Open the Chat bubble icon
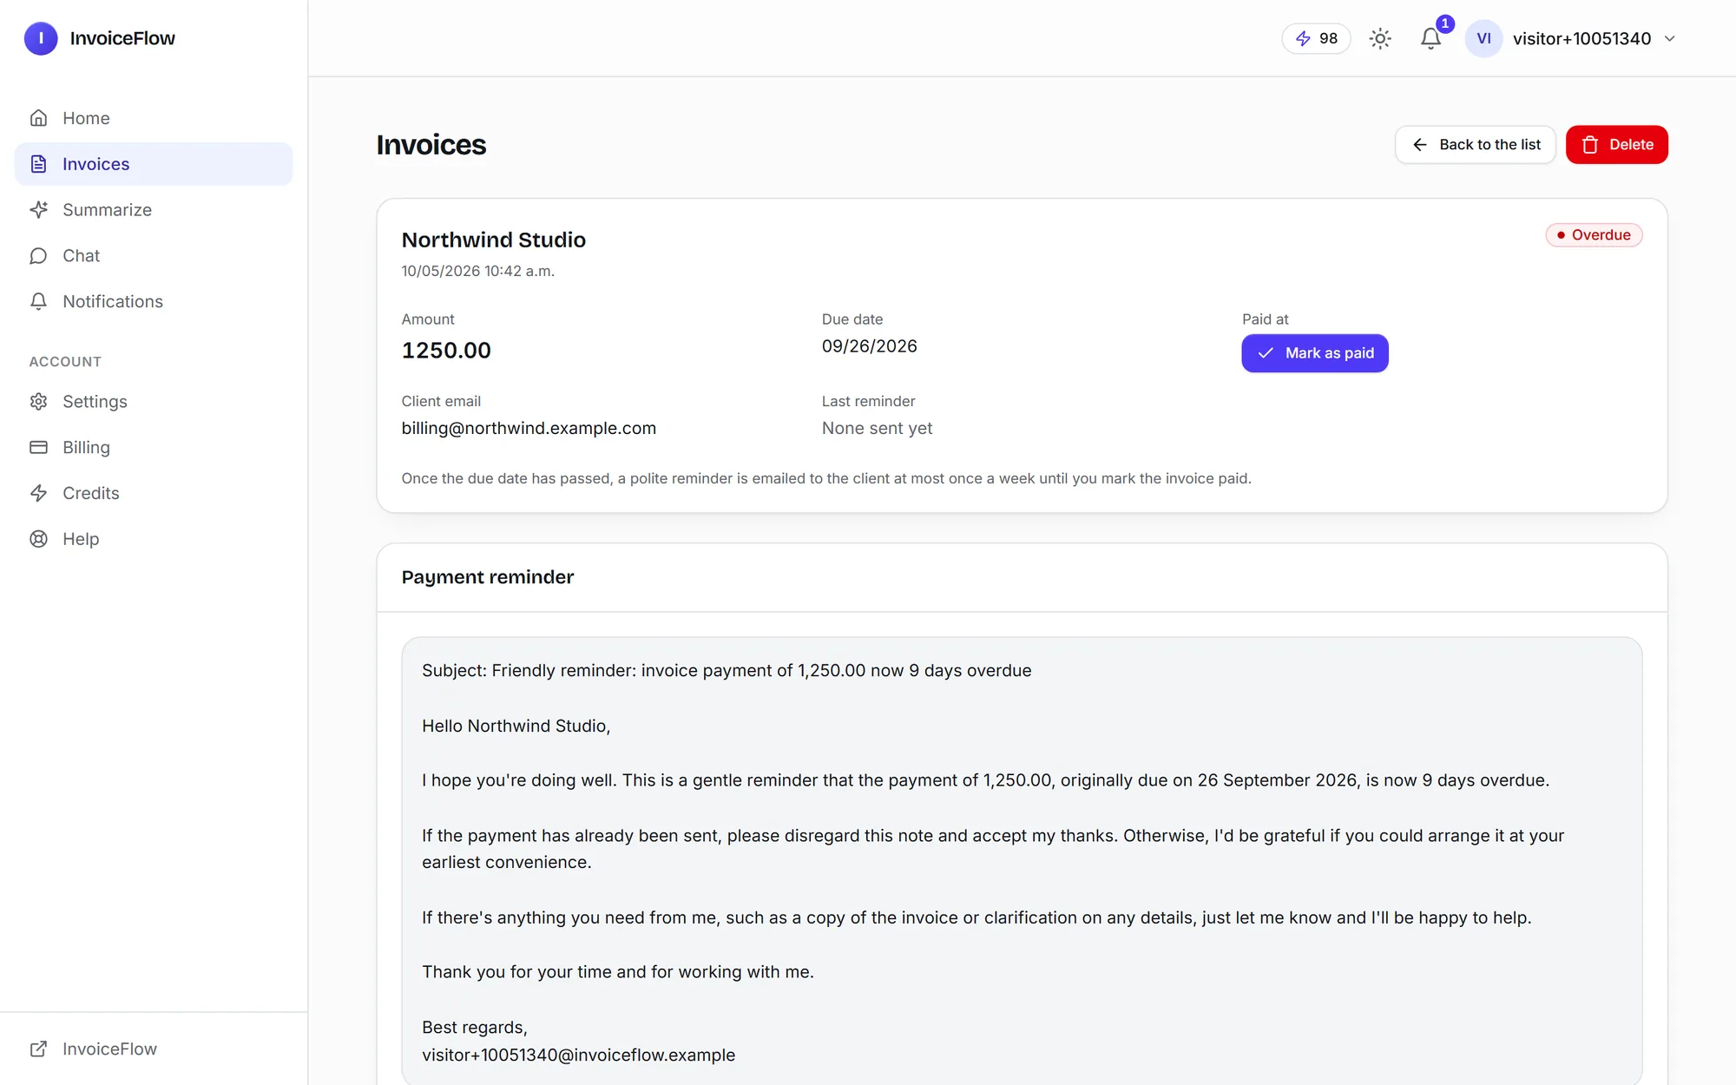This screenshot has width=1736, height=1085. [38, 256]
